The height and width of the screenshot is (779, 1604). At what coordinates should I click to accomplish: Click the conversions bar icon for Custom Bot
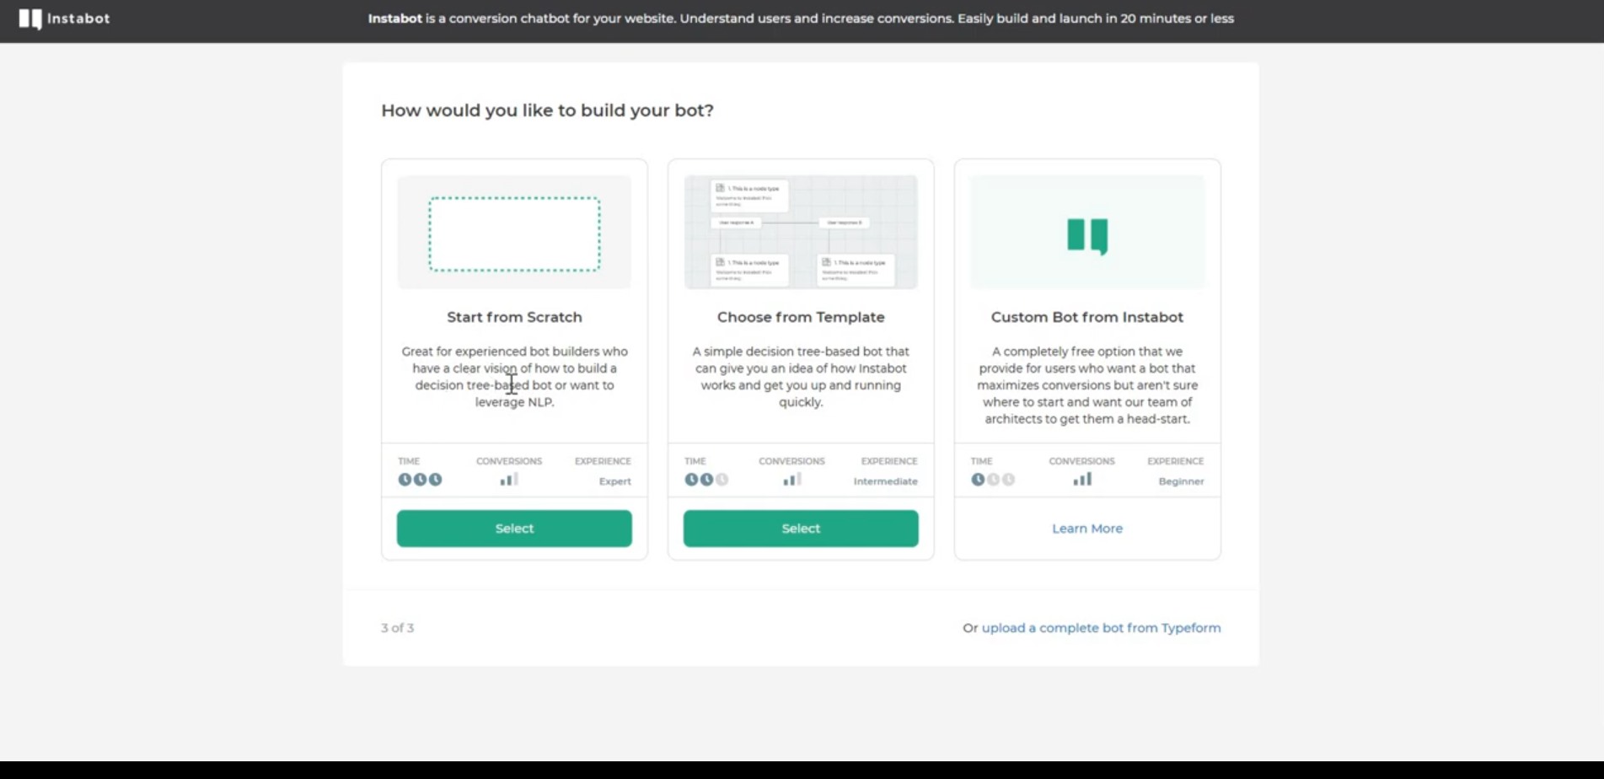click(1082, 480)
